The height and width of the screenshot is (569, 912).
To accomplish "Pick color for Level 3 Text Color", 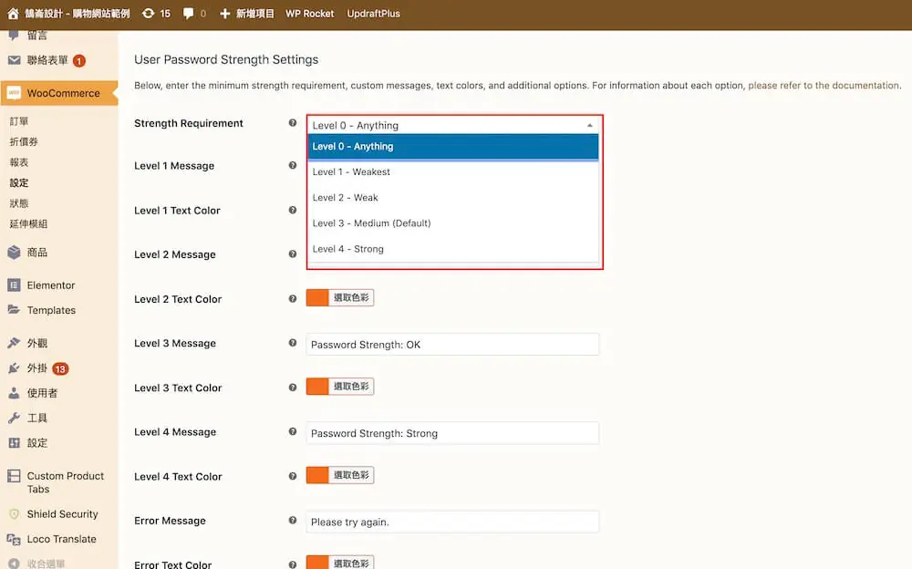I will [x=340, y=387].
